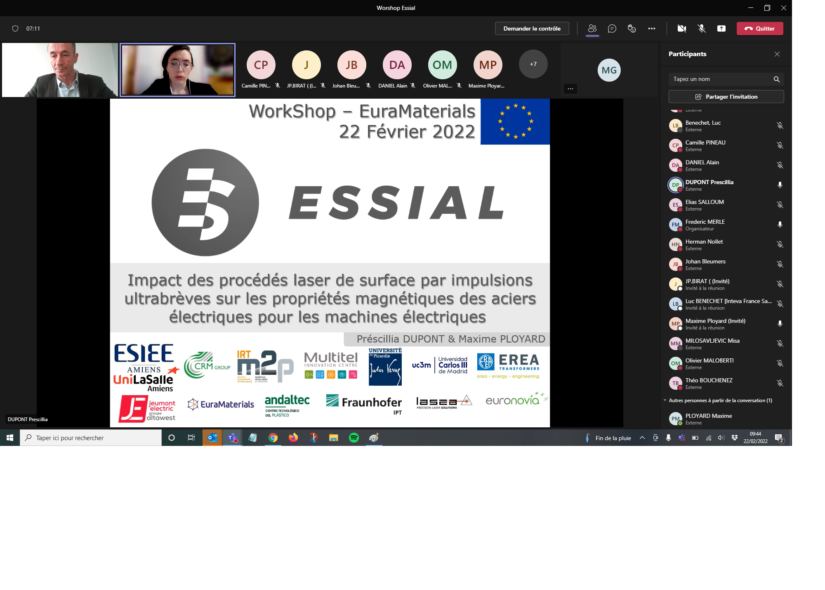
Task: Click the Demander le contrôle button
Action: (x=532, y=28)
